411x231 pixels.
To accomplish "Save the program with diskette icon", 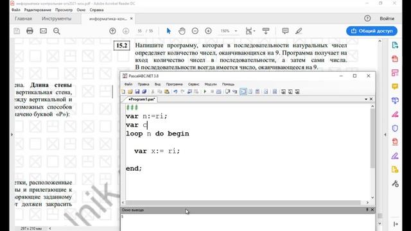I will click(137, 92).
